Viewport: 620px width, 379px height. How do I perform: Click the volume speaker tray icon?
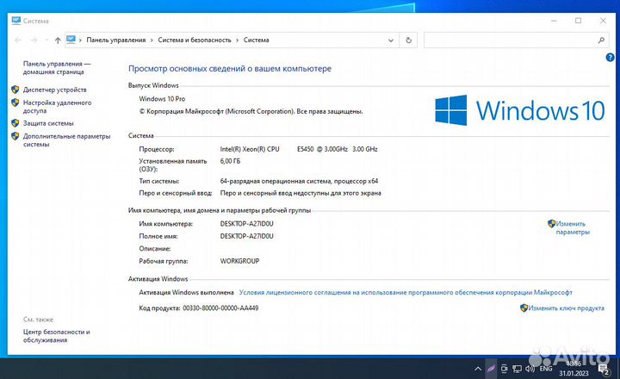coord(530,369)
